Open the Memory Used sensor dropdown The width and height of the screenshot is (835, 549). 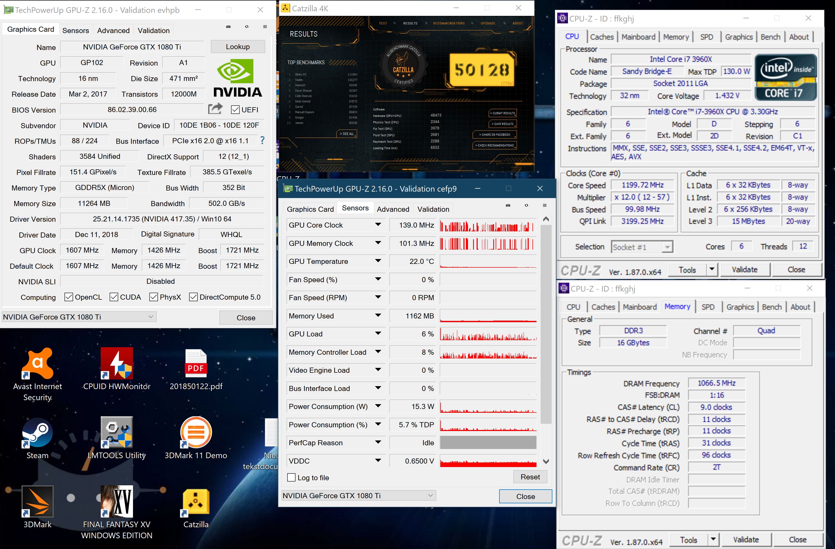378,315
